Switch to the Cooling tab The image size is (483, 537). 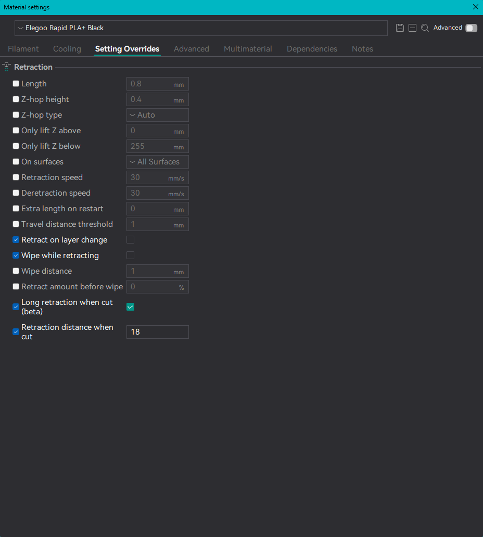coord(67,49)
